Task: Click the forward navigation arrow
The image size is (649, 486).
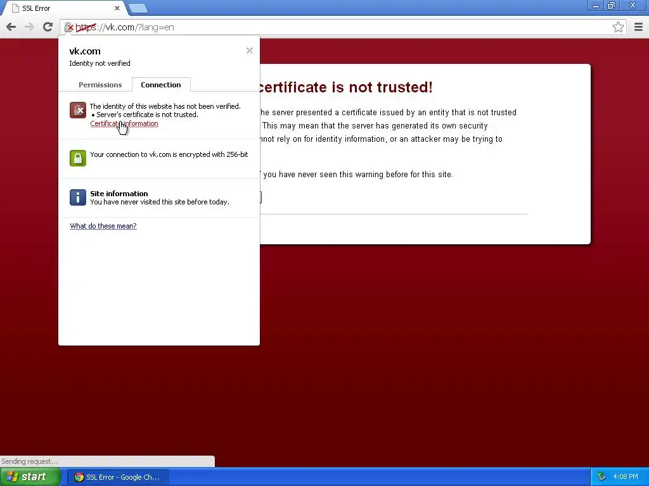Action: (29, 27)
